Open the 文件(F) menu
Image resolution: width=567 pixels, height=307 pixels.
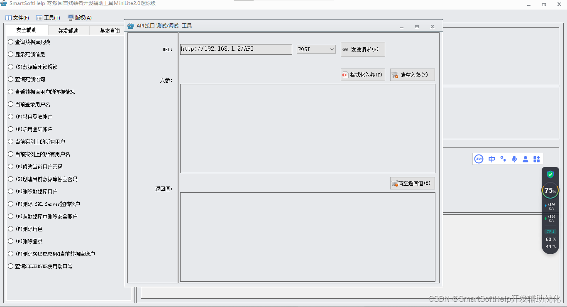tap(17, 18)
